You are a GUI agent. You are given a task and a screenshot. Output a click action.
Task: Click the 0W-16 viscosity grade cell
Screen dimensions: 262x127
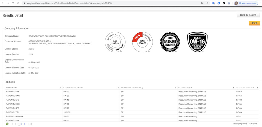click(x=66, y=100)
